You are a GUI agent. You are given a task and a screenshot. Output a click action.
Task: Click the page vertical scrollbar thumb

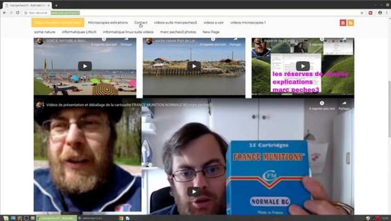coord(390,109)
